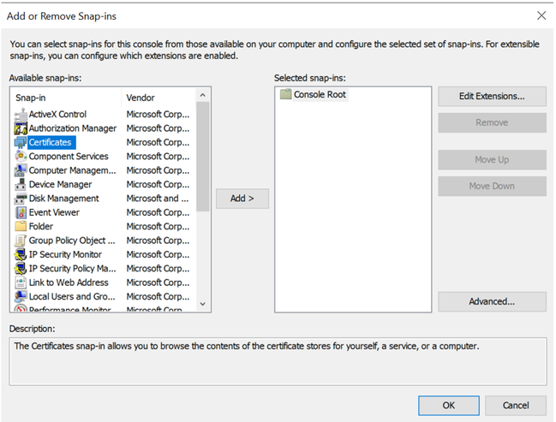Select the Device Manager snap-in icon
The image size is (556, 422).
(21, 185)
